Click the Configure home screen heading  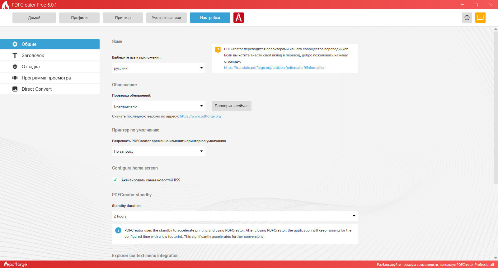point(135,168)
